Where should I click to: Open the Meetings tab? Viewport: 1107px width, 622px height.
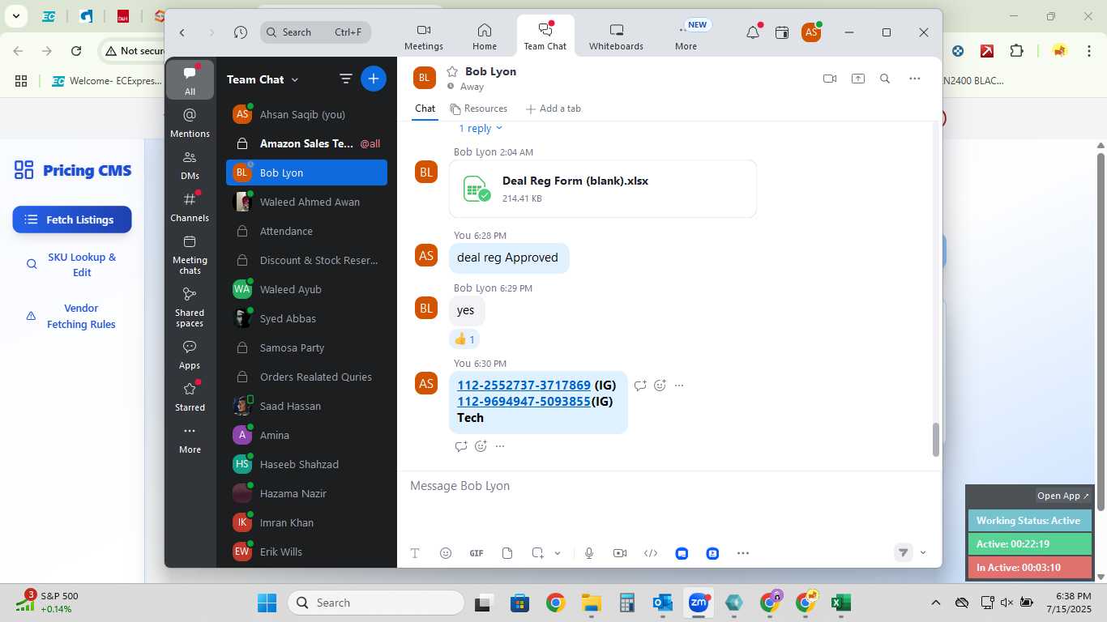(424, 36)
